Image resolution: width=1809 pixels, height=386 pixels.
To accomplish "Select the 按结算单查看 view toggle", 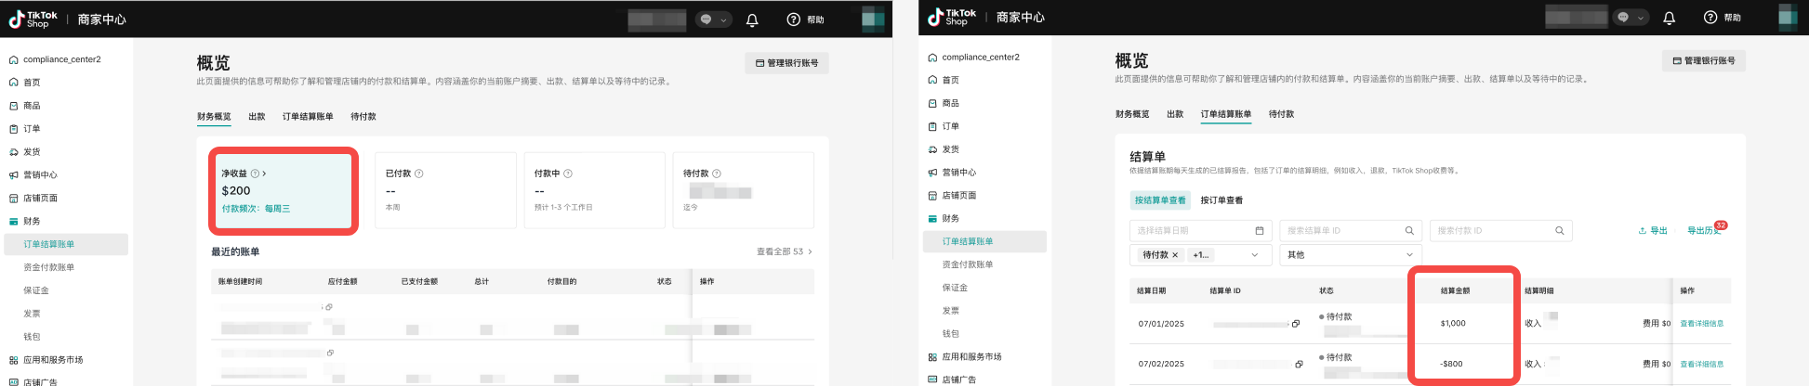I will pyautogui.click(x=1159, y=200).
